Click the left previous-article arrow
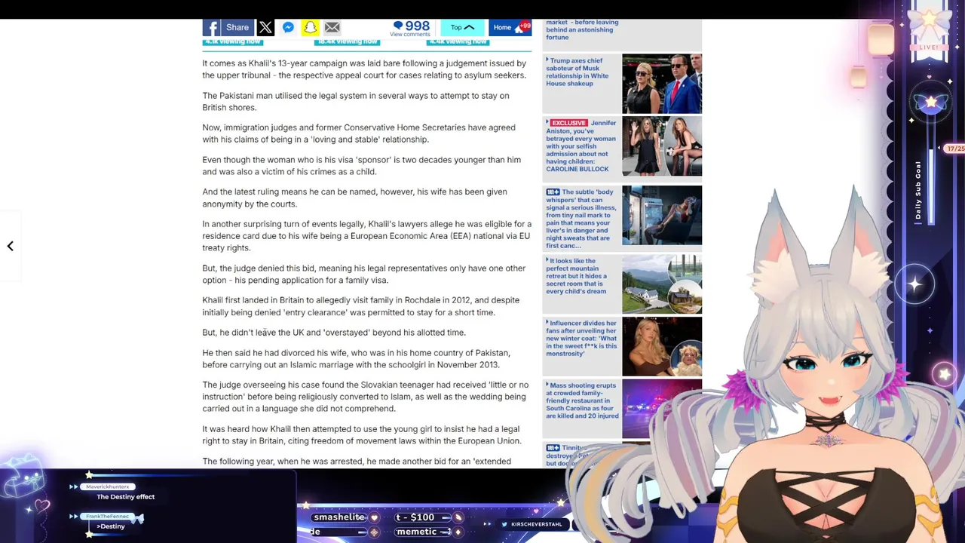The width and height of the screenshot is (965, 543). [x=11, y=246]
